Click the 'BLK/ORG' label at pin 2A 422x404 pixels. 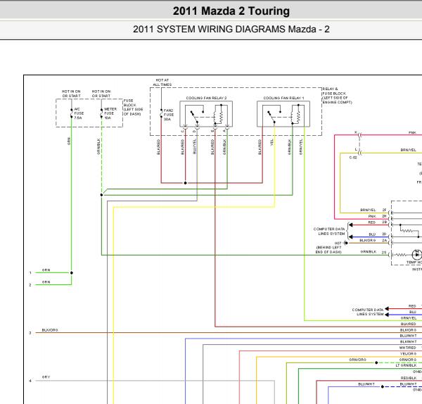368,240
